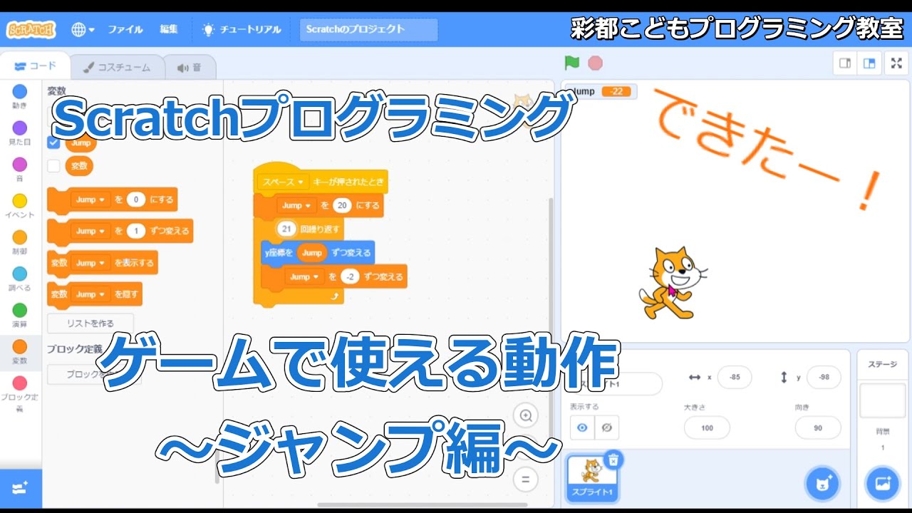Reset workspace zoom with equals button
Viewport: 912px width, 513px height.
(x=526, y=479)
